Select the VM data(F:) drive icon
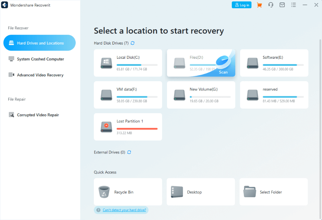The height and width of the screenshot is (220, 322). (106, 95)
